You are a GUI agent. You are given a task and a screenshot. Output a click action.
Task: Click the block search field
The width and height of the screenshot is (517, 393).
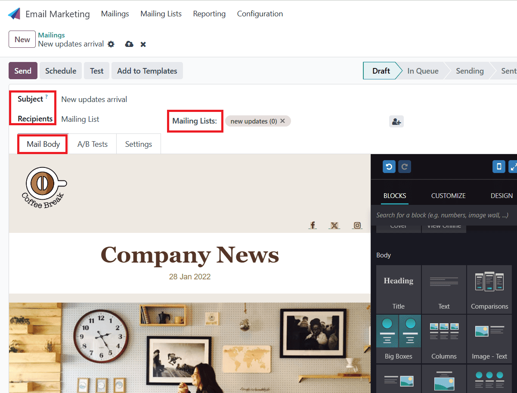click(444, 215)
